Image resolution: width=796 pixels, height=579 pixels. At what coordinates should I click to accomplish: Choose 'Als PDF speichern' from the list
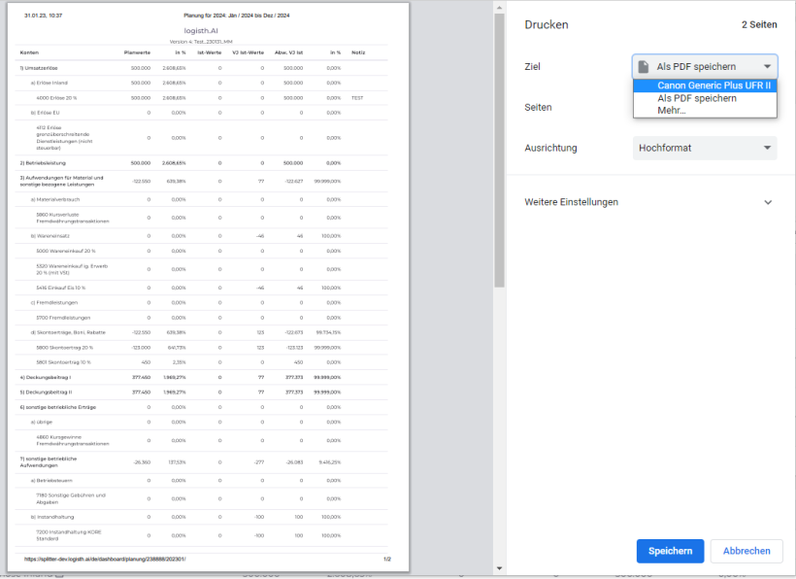click(696, 98)
